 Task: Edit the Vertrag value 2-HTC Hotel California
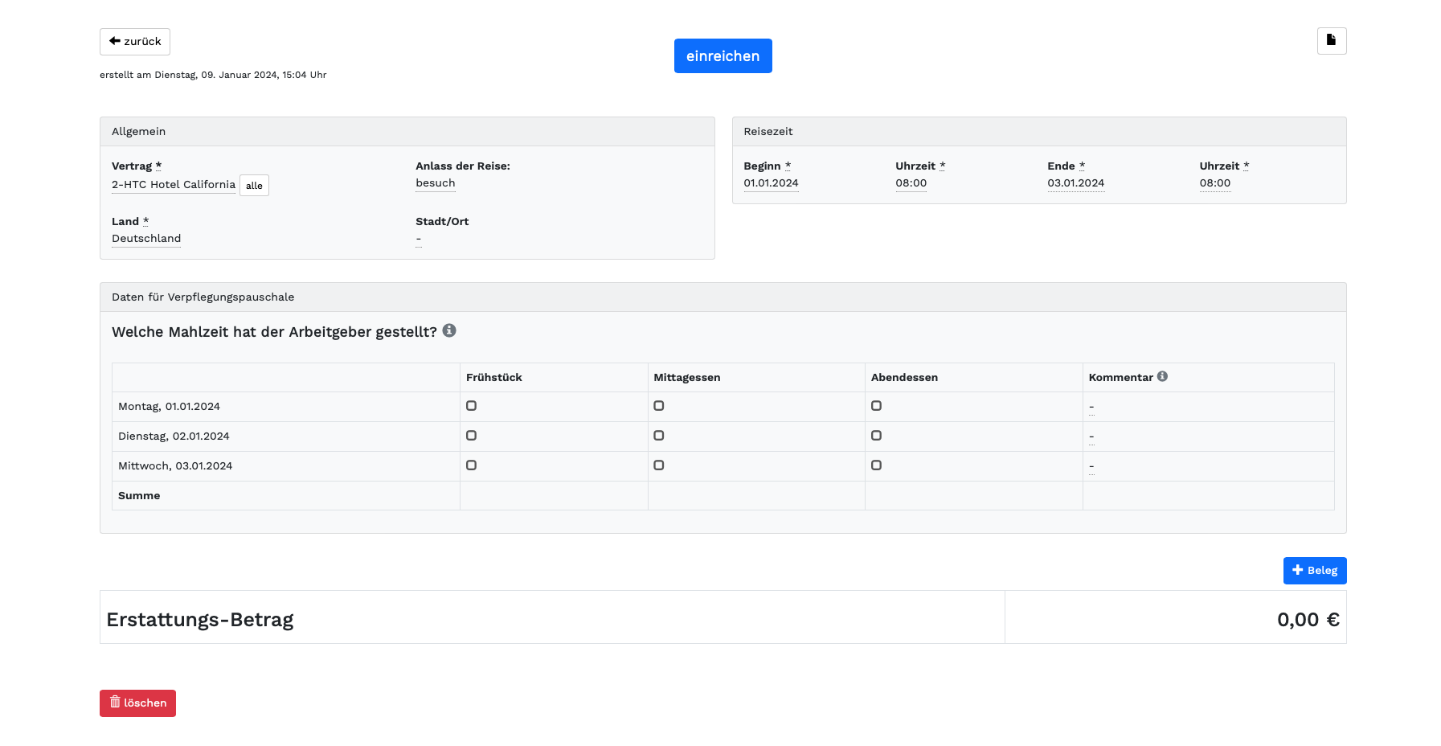174,185
